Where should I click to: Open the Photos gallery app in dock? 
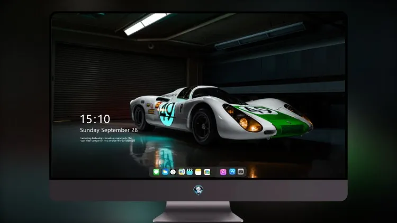click(207, 172)
